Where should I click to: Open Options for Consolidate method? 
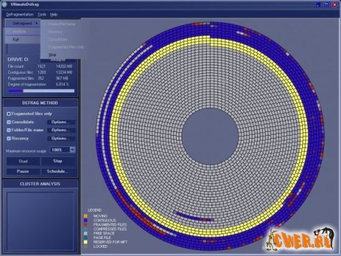[x=61, y=122]
